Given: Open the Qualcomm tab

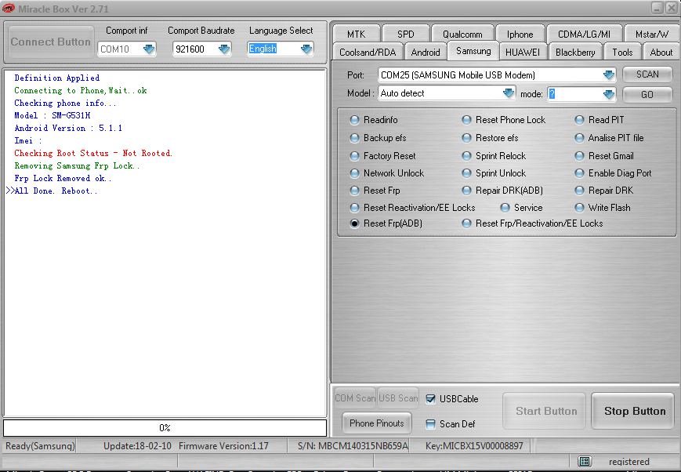Looking at the screenshot, I should click(462, 34).
